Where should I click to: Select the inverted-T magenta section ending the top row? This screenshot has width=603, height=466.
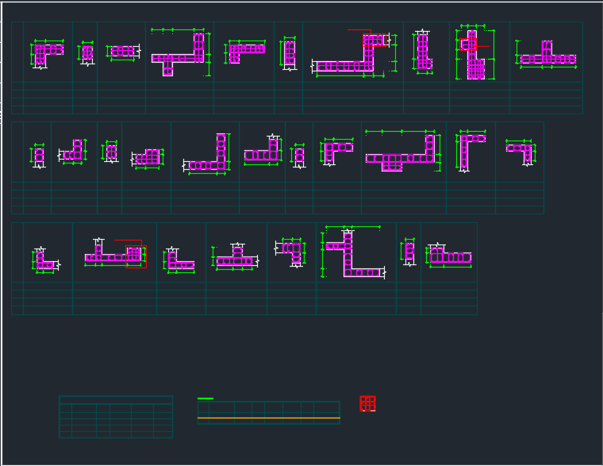pos(548,52)
